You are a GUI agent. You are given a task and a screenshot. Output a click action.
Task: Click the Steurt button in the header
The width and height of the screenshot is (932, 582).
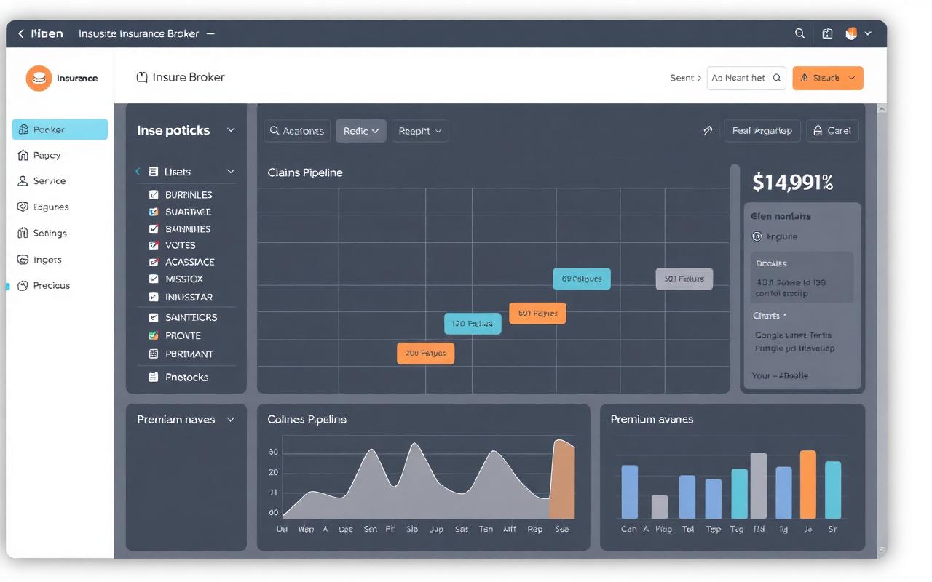828,77
